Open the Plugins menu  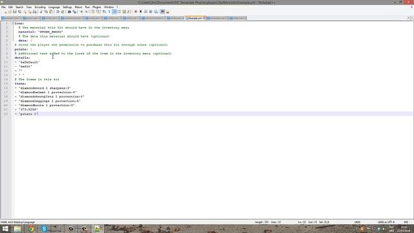96,7
